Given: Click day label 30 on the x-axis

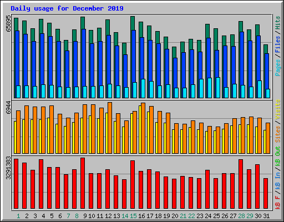Looking at the screenshot, I should coord(258,216).
